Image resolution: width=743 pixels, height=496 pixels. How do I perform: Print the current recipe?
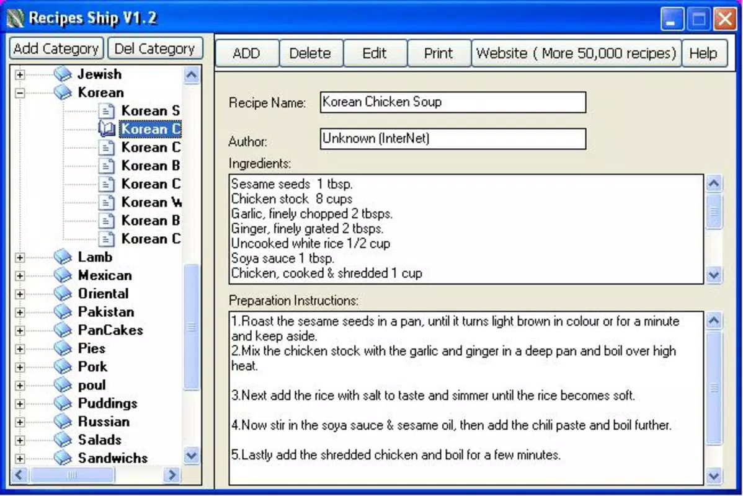point(438,53)
